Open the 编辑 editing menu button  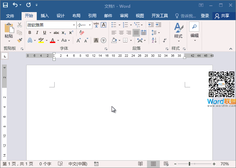195,32
